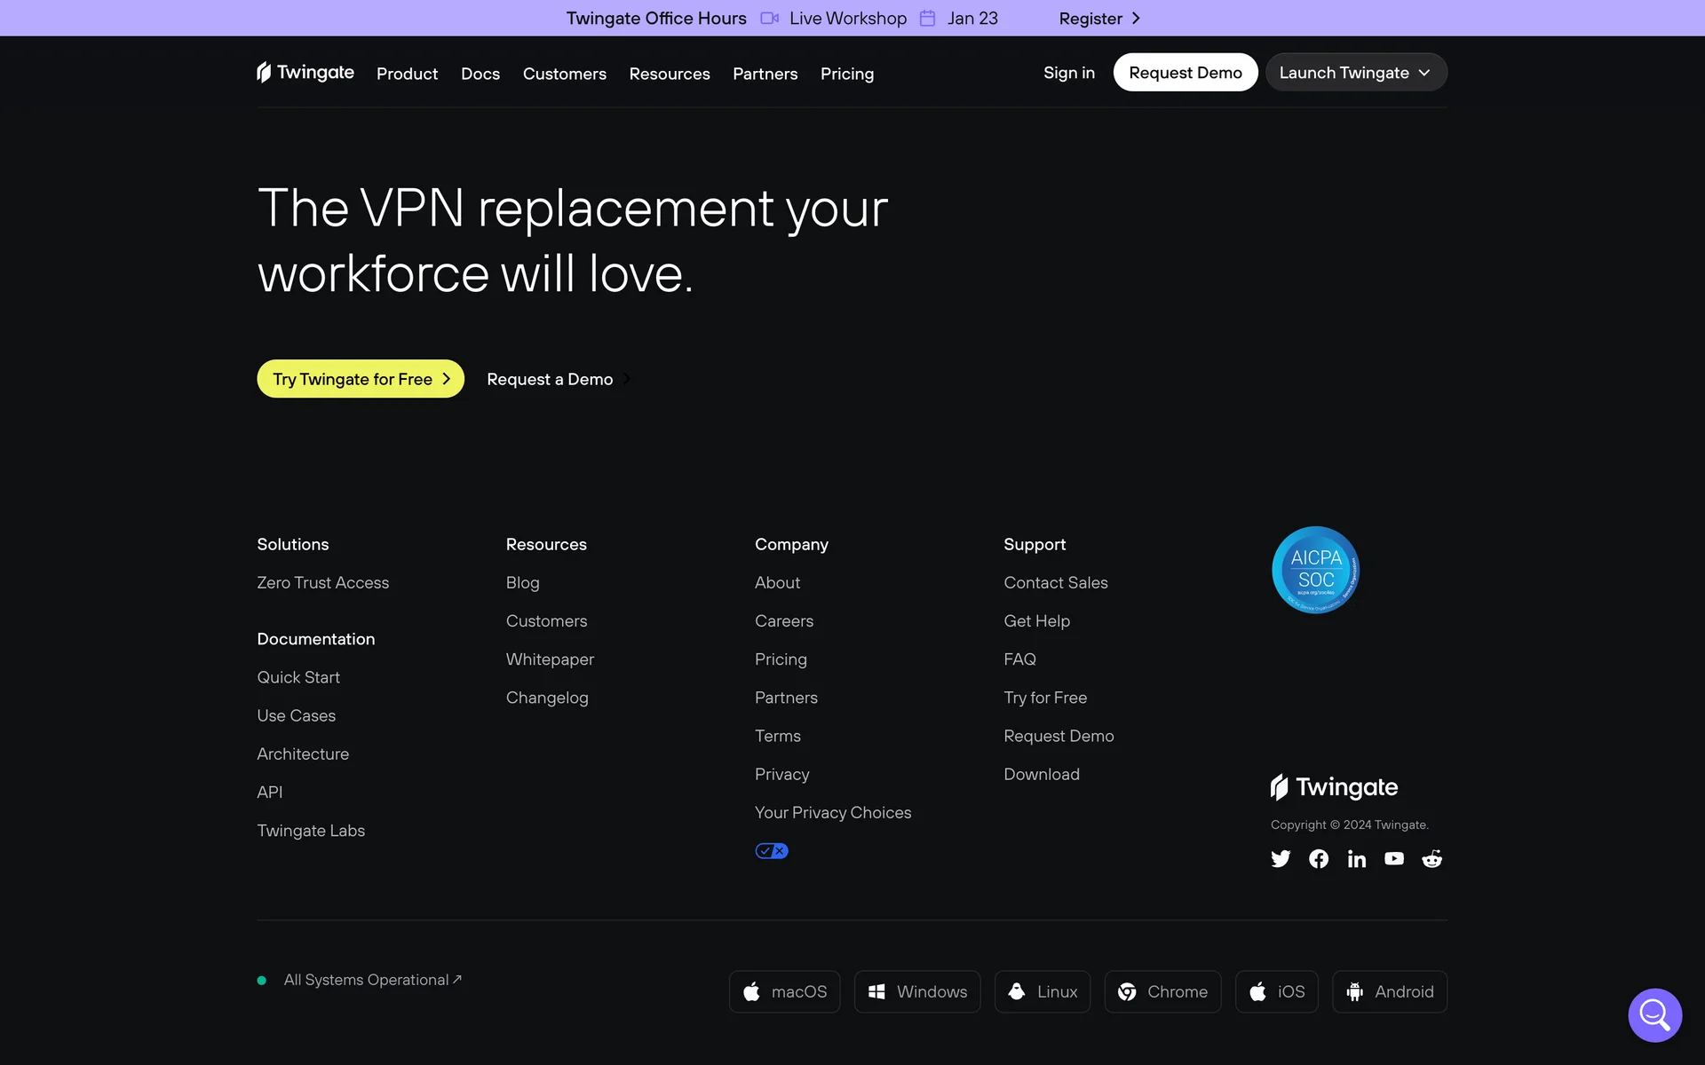Go to Pricing in the top navigation
Image resolution: width=1705 pixels, height=1065 pixels.
tap(846, 74)
